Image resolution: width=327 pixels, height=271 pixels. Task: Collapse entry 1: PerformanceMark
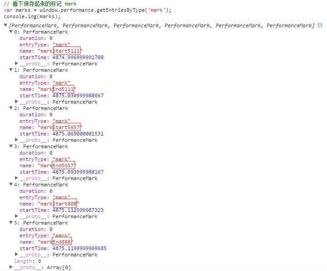pos(11,70)
